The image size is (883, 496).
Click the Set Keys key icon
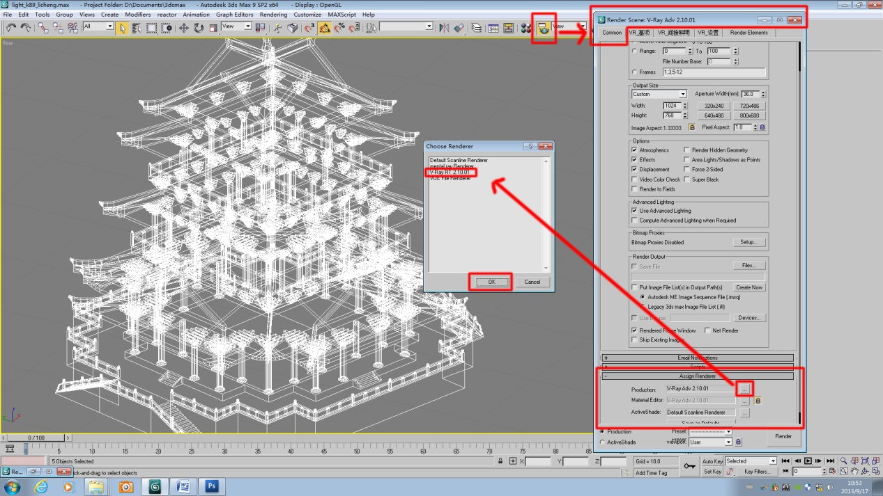pos(689,466)
